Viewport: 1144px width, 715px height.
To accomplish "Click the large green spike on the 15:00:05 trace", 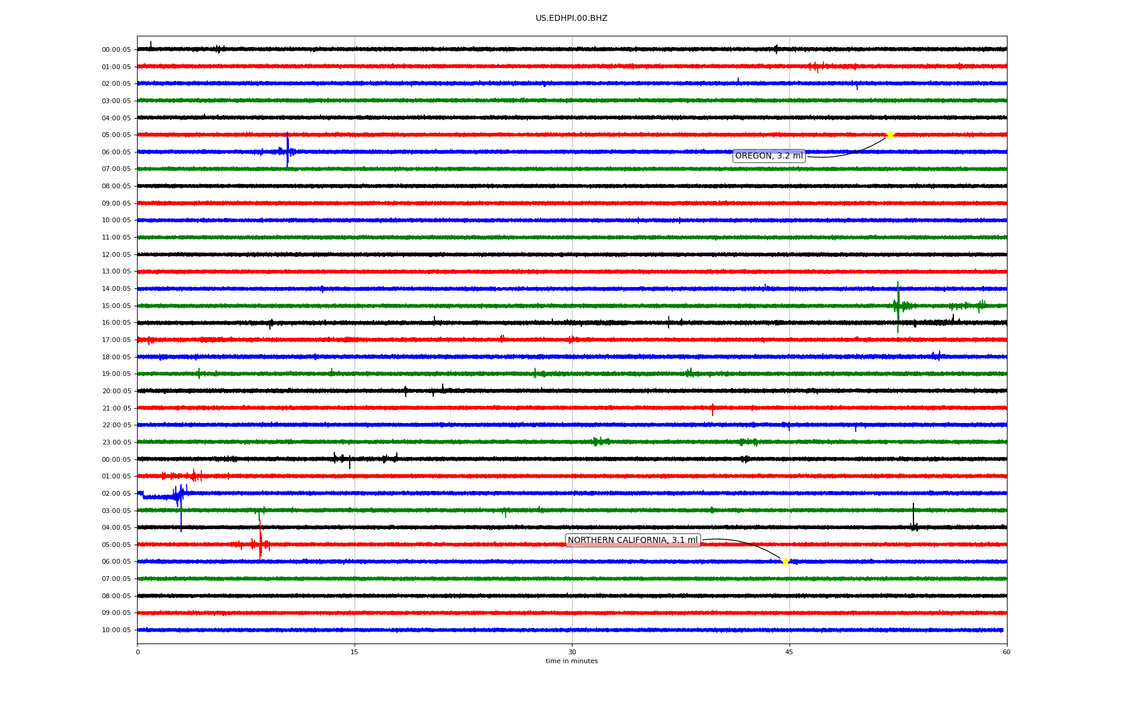I will pos(898,306).
